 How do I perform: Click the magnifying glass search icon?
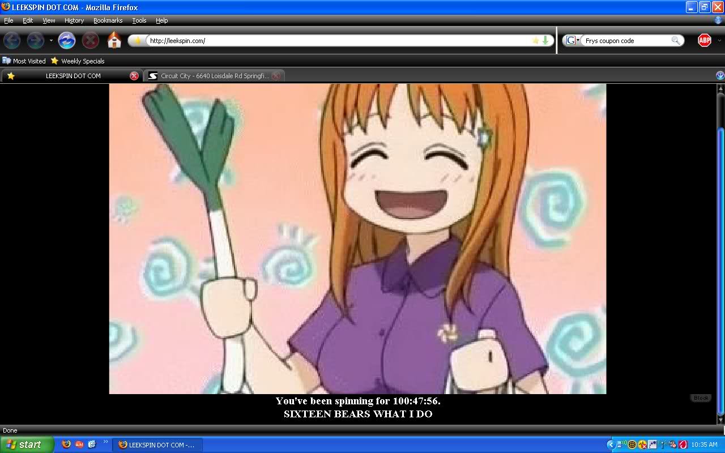pos(676,41)
